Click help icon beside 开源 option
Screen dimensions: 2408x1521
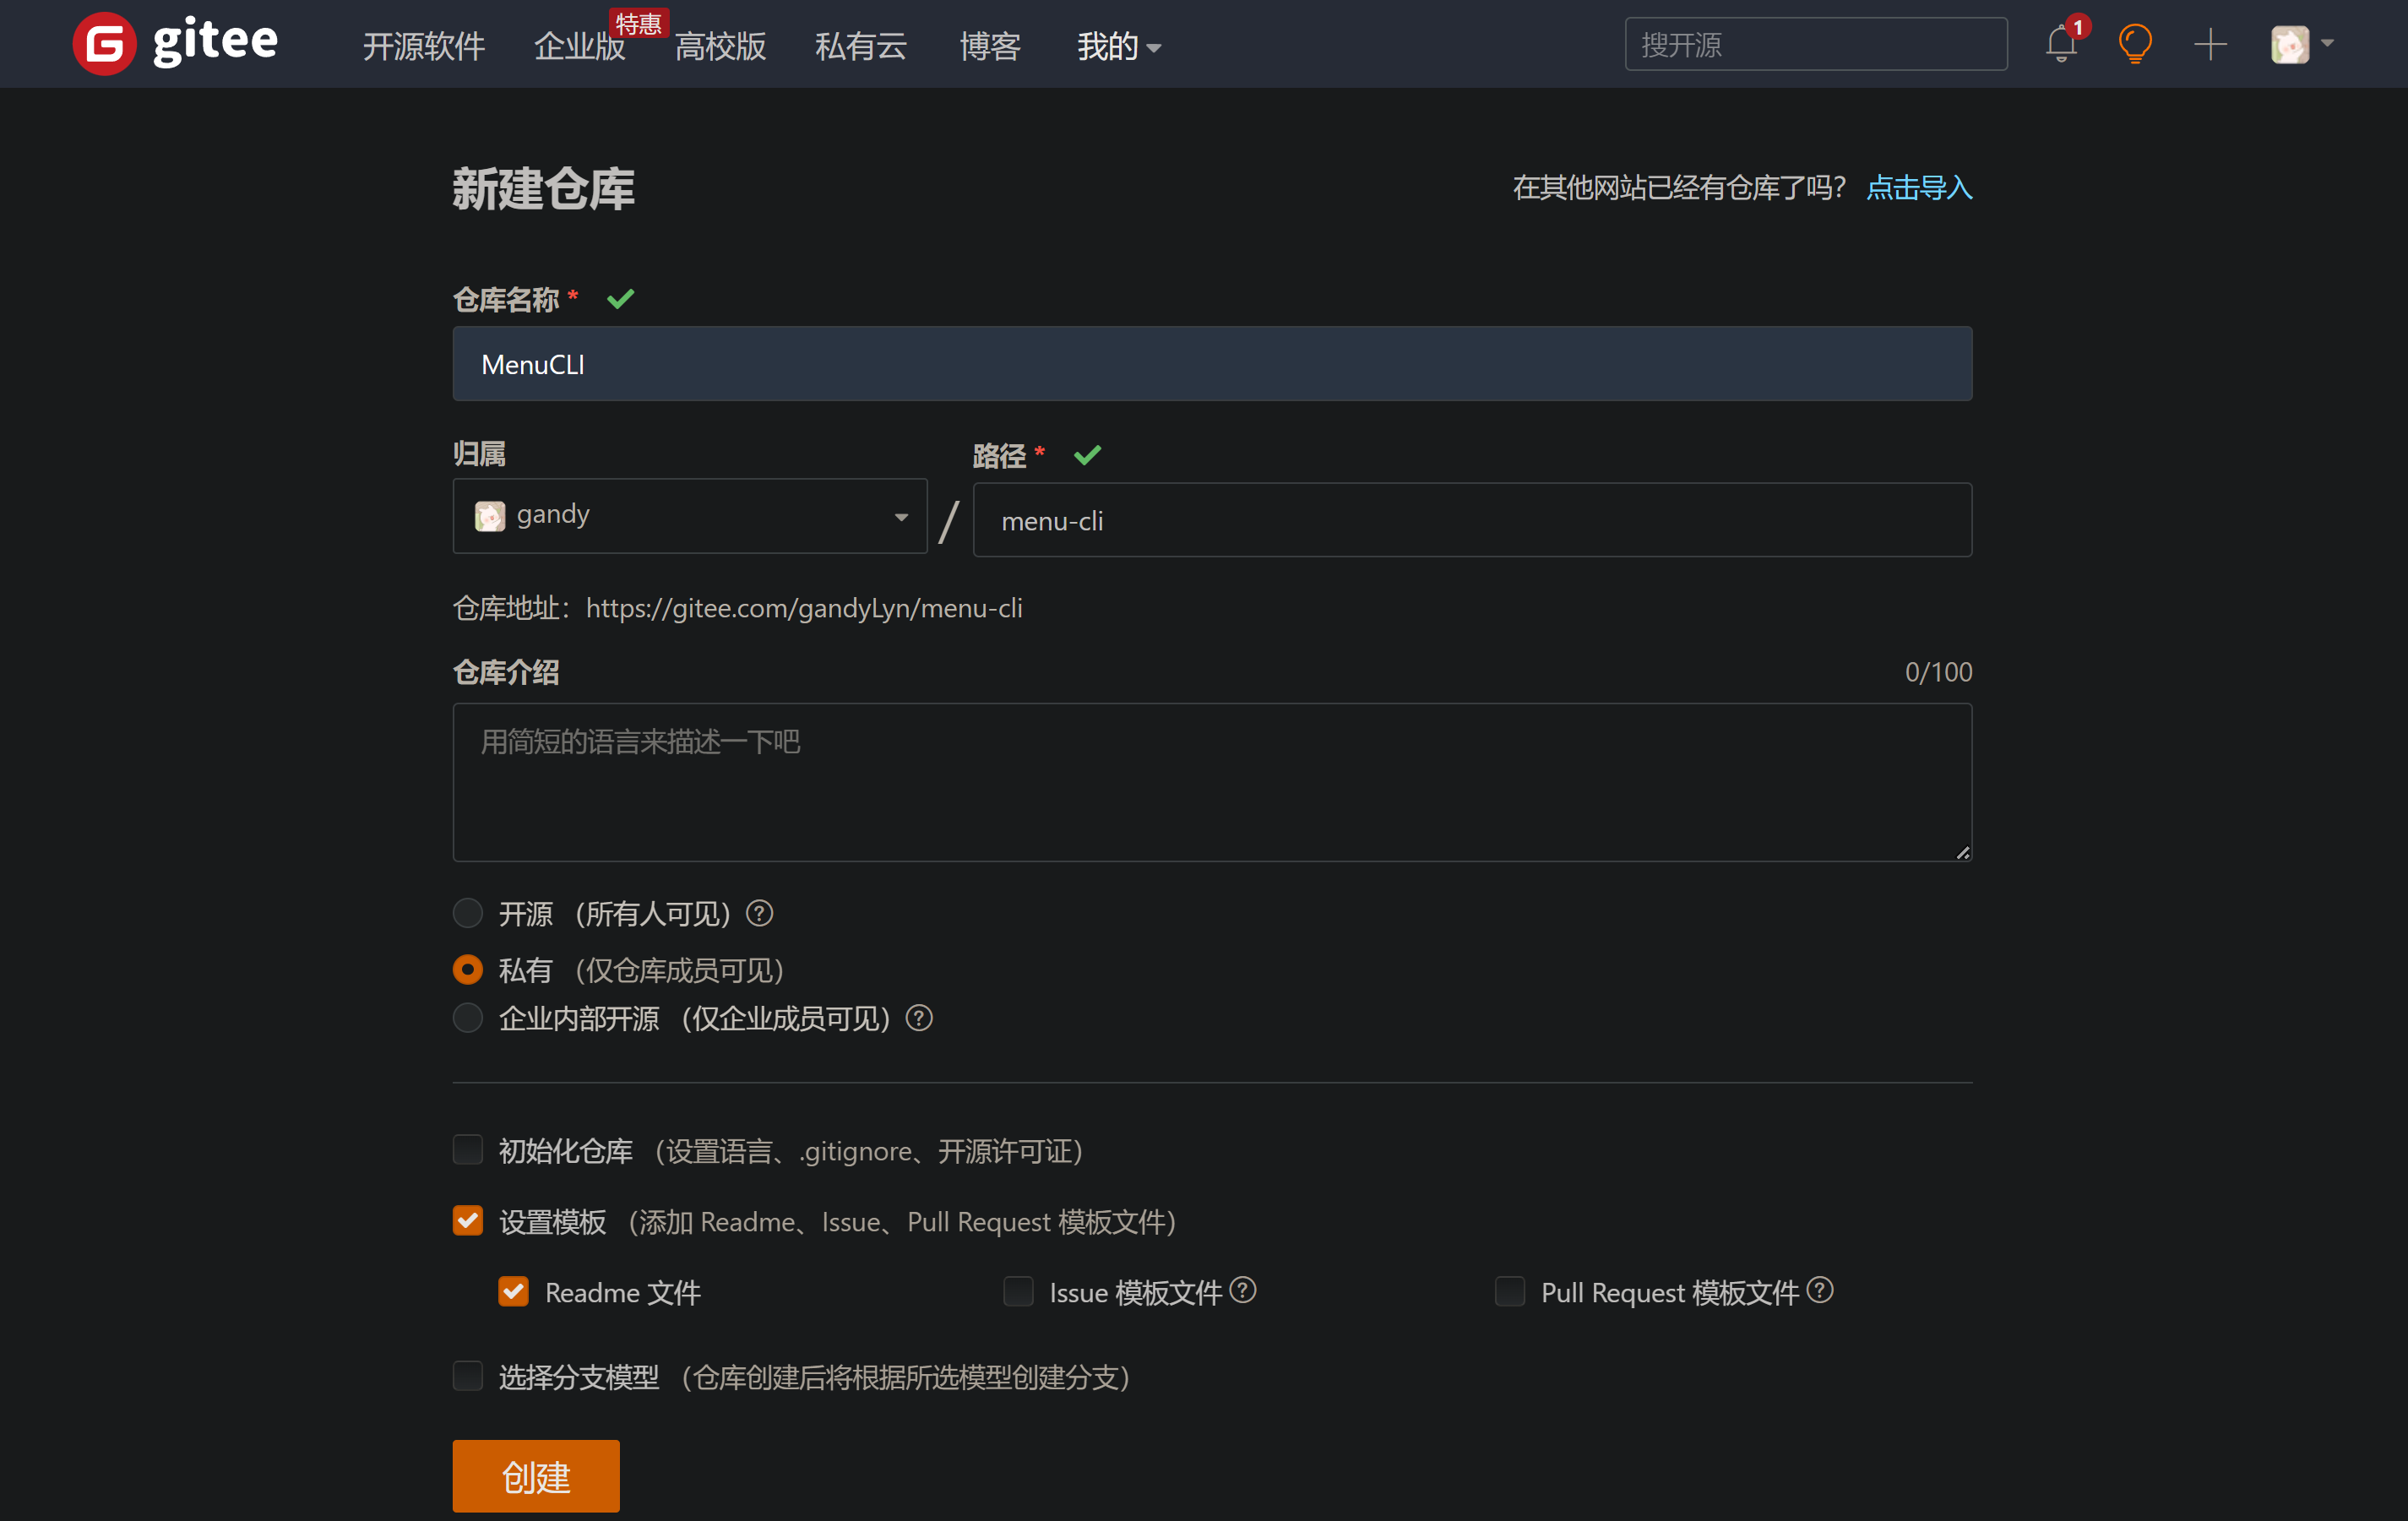tap(760, 913)
